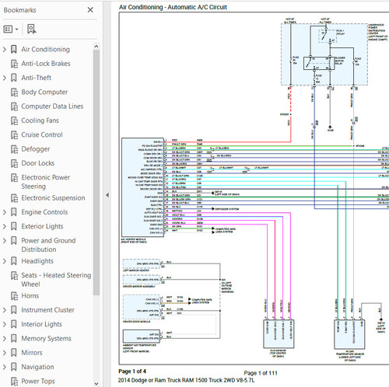Screen dimensions: 389x387
Task: Click the Cooling Fans bookmark icon
Action: pyautogui.click(x=14, y=120)
